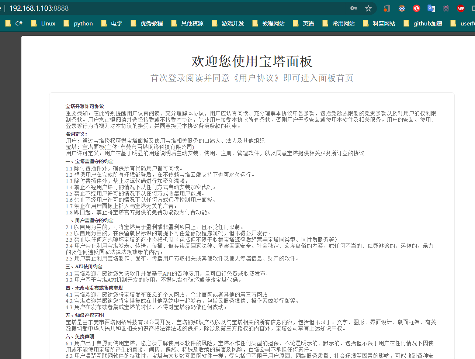
Task: Open the Google Translate extension
Action: pyautogui.click(x=431, y=8)
